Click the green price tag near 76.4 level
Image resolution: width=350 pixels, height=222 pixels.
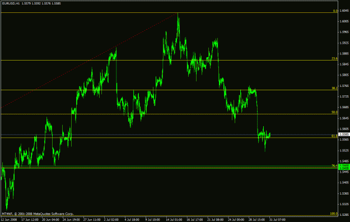point(344,166)
